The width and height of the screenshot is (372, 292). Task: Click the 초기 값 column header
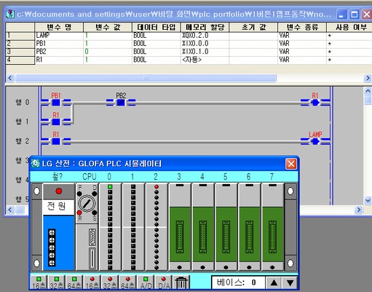(x=254, y=27)
